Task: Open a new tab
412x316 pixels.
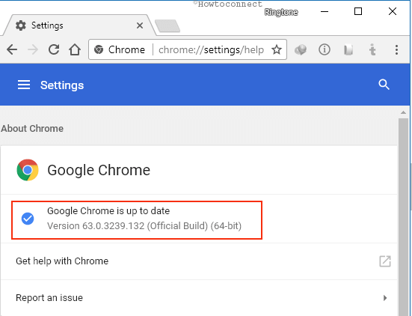Action: (167, 25)
